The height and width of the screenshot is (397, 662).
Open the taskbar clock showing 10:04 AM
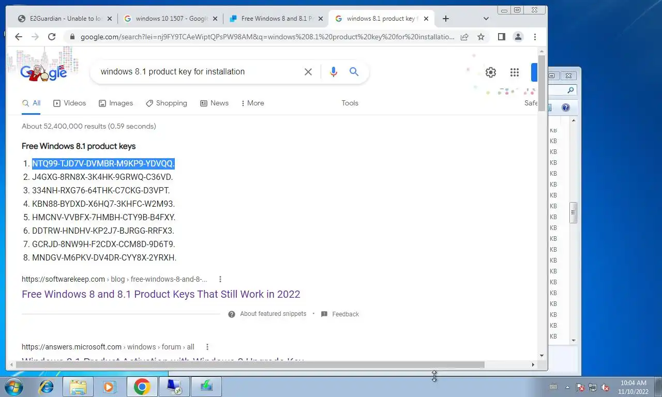pyautogui.click(x=633, y=387)
